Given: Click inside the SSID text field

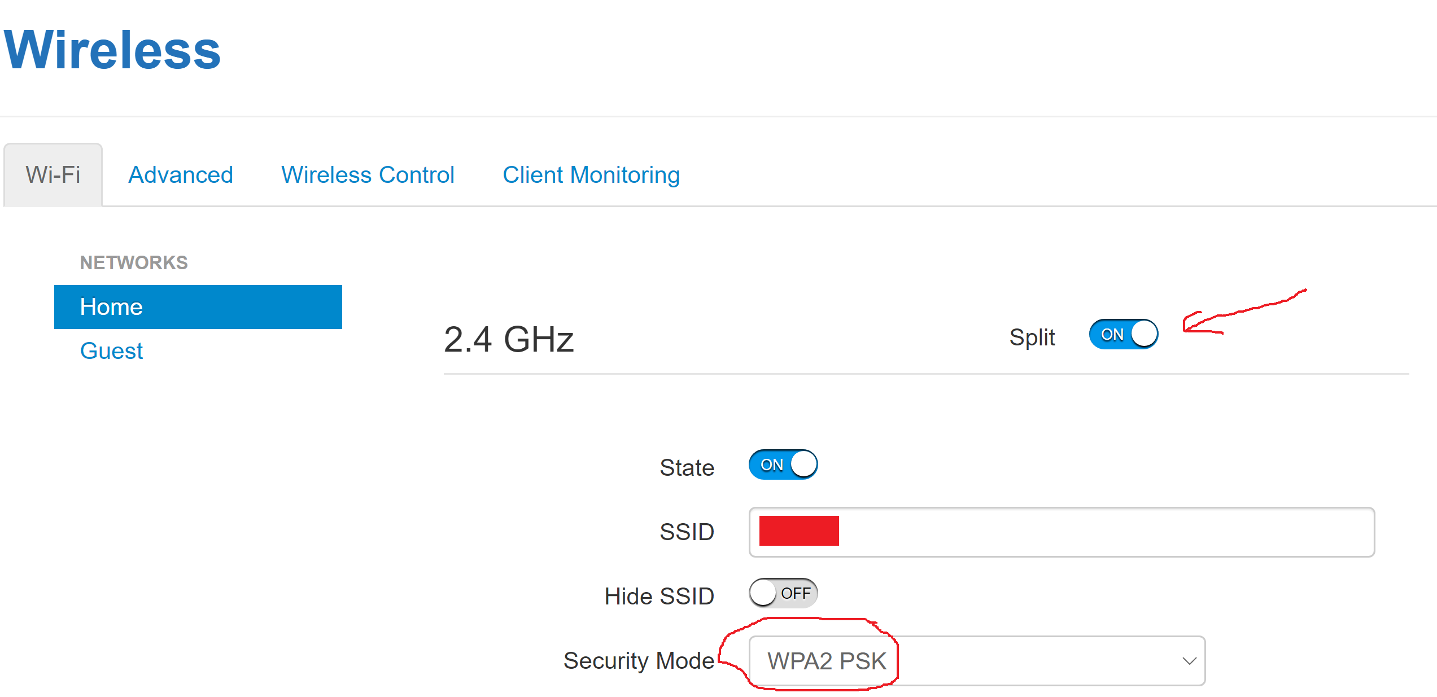Looking at the screenshot, I should [x=1062, y=532].
